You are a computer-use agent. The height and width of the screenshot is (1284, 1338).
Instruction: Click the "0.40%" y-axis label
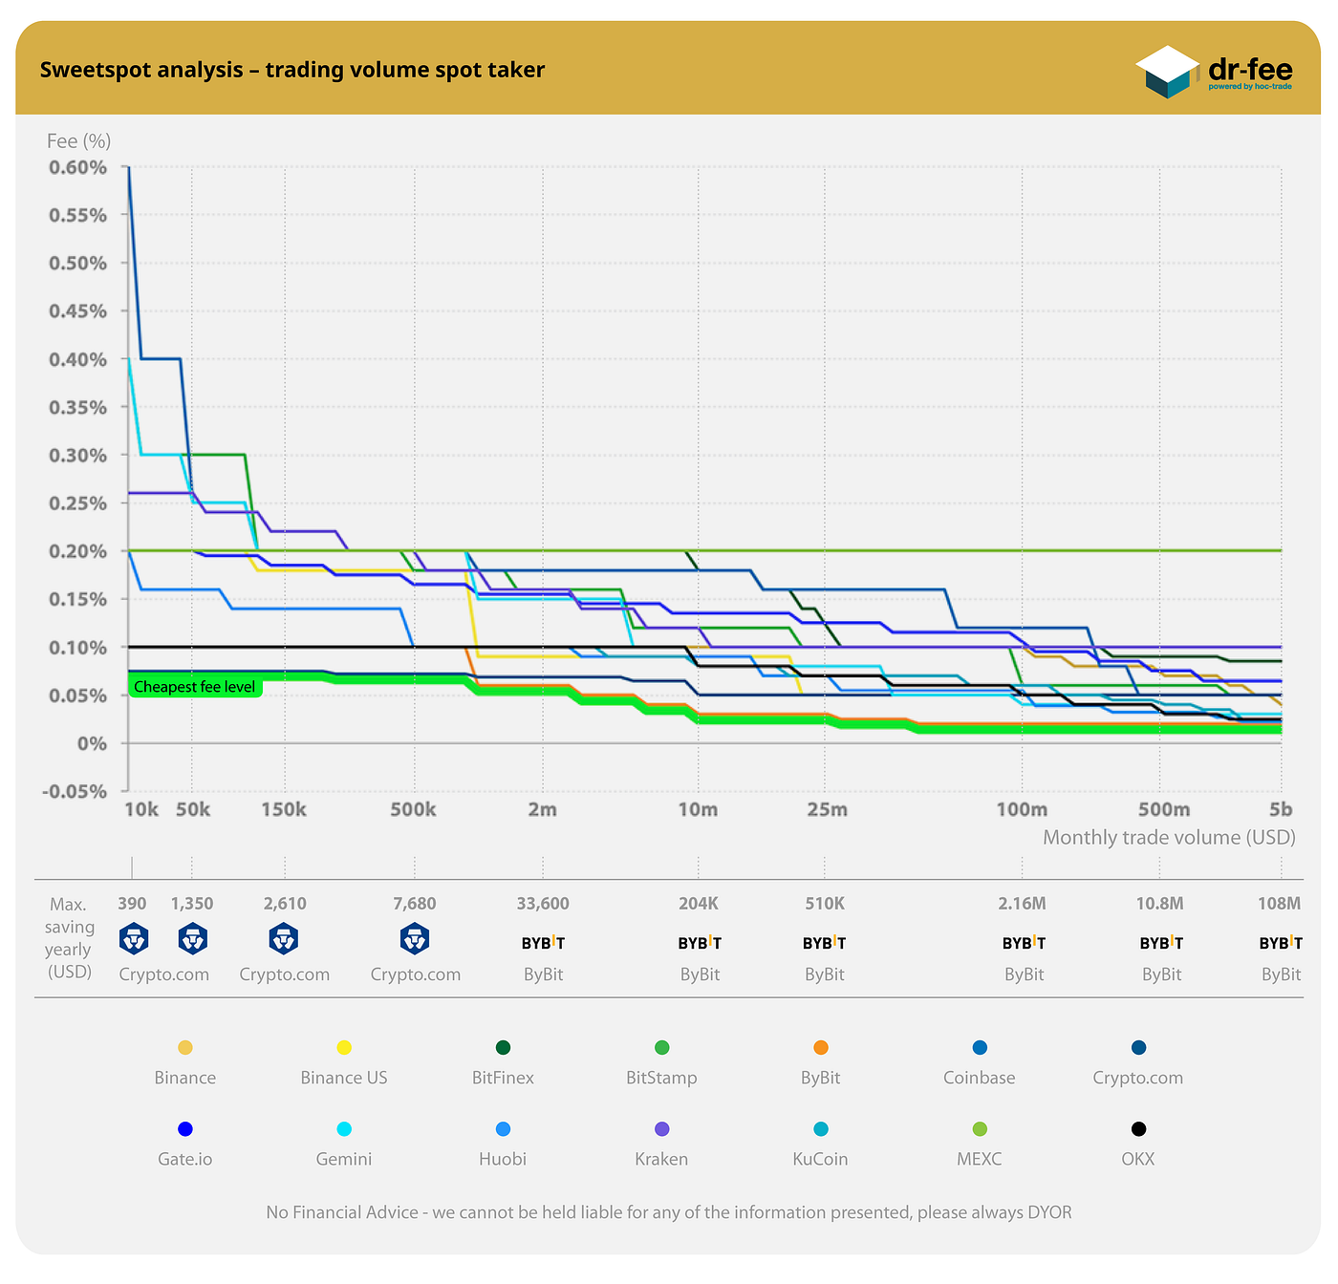[78, 360]
